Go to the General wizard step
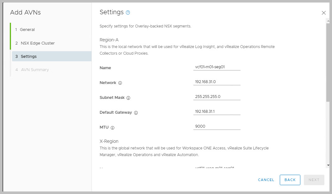The image size is (332, 194). point(27,30)
